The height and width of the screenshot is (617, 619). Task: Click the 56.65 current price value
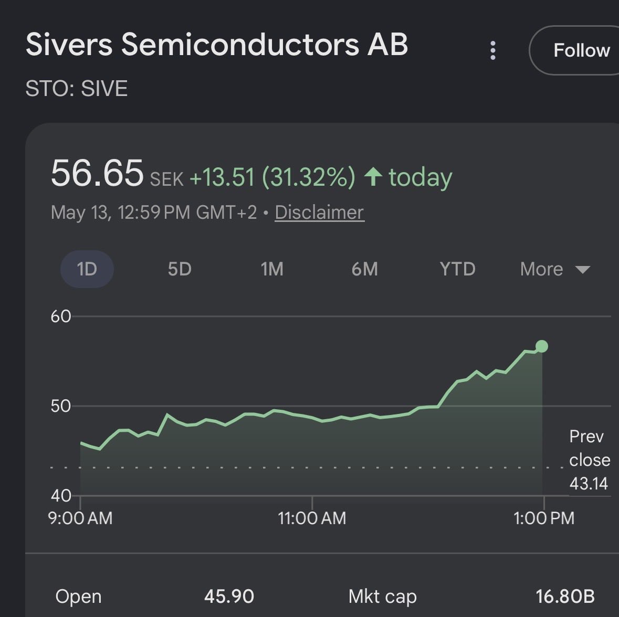pyautogui.click(x=97, y=173)
